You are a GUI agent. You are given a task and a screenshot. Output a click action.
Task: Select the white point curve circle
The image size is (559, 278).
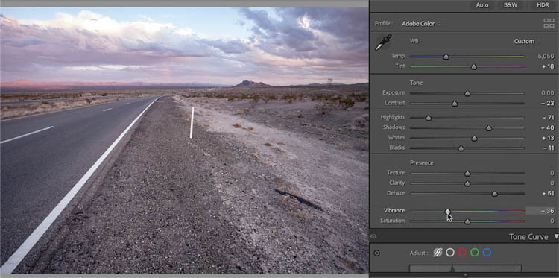coord(450,253)
